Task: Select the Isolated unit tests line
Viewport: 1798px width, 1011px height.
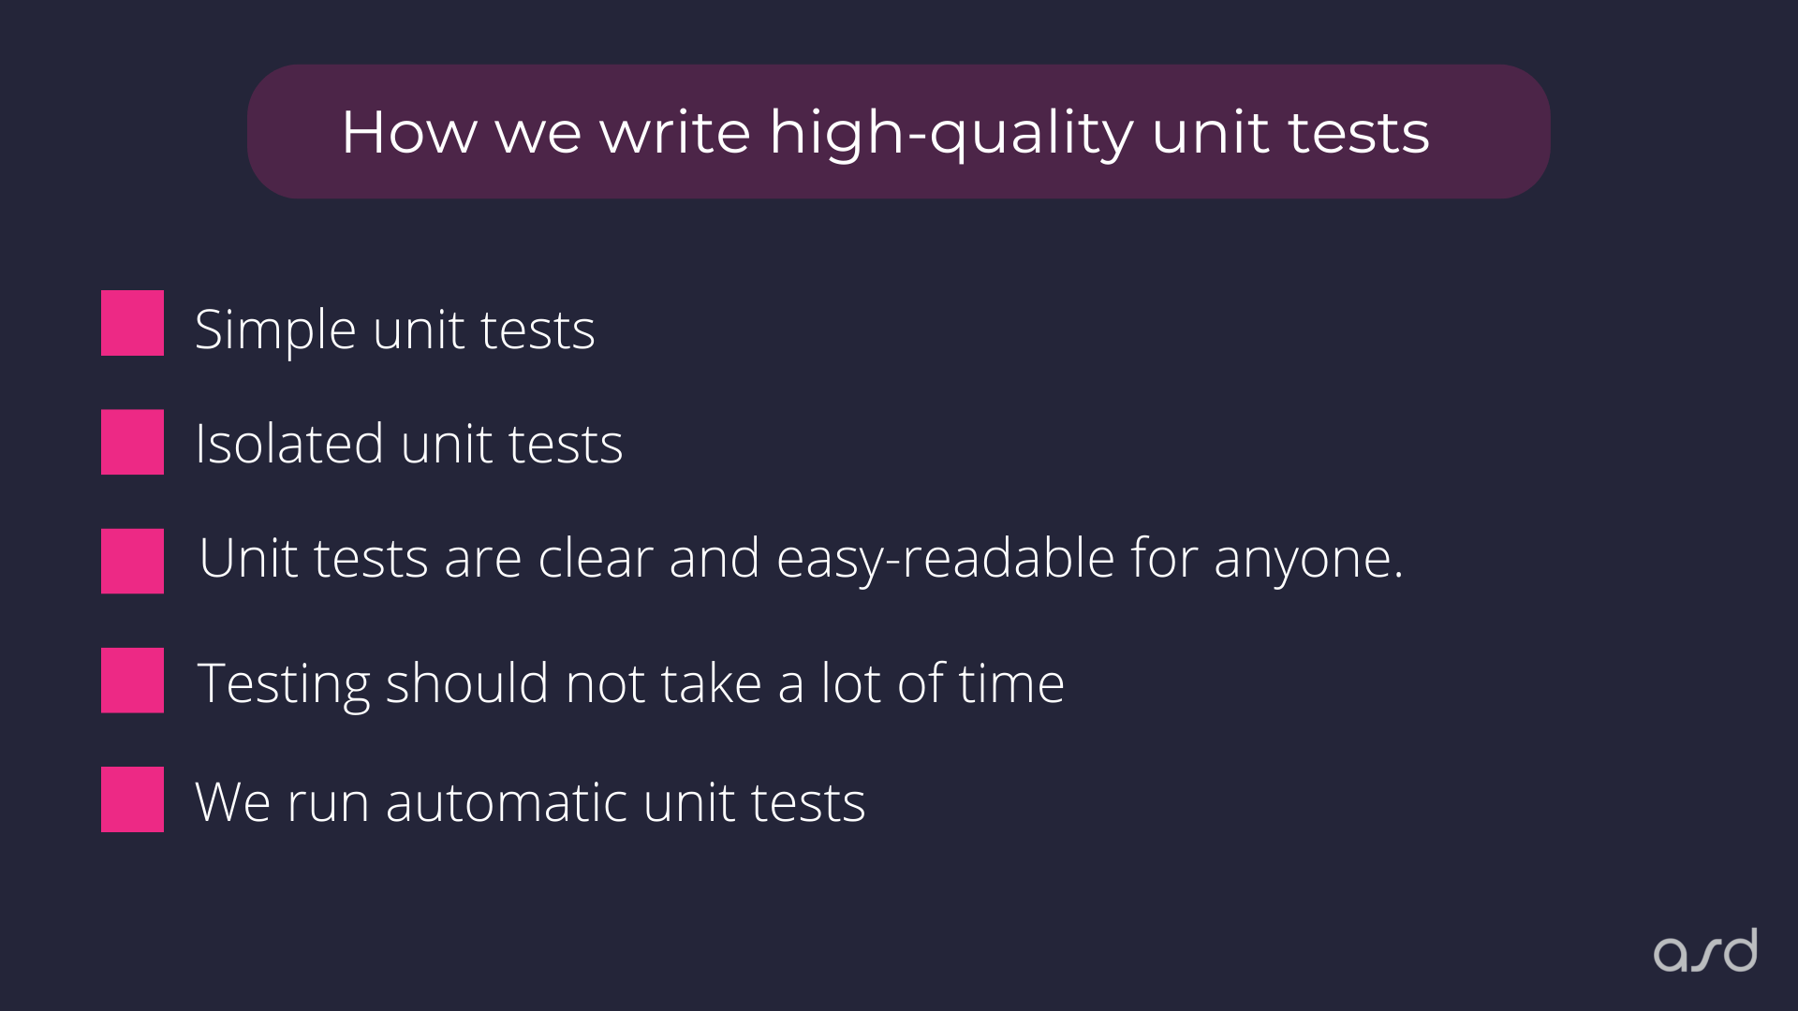Action: point(408,444)
